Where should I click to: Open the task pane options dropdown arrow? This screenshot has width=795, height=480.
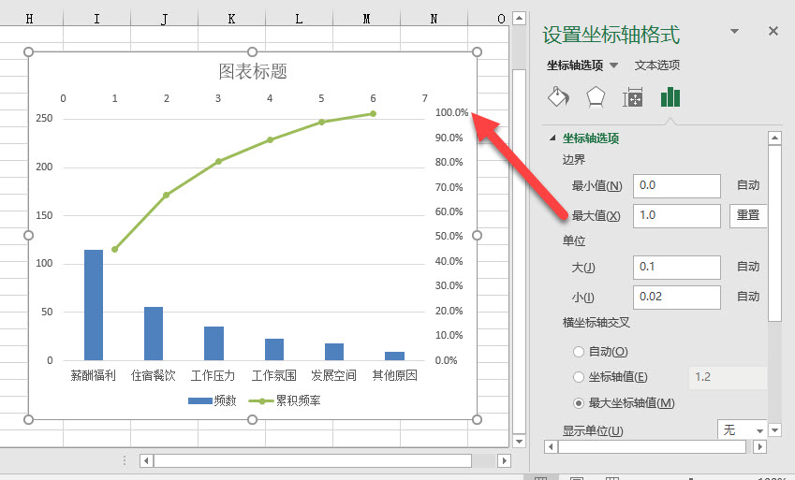(734, 32)
